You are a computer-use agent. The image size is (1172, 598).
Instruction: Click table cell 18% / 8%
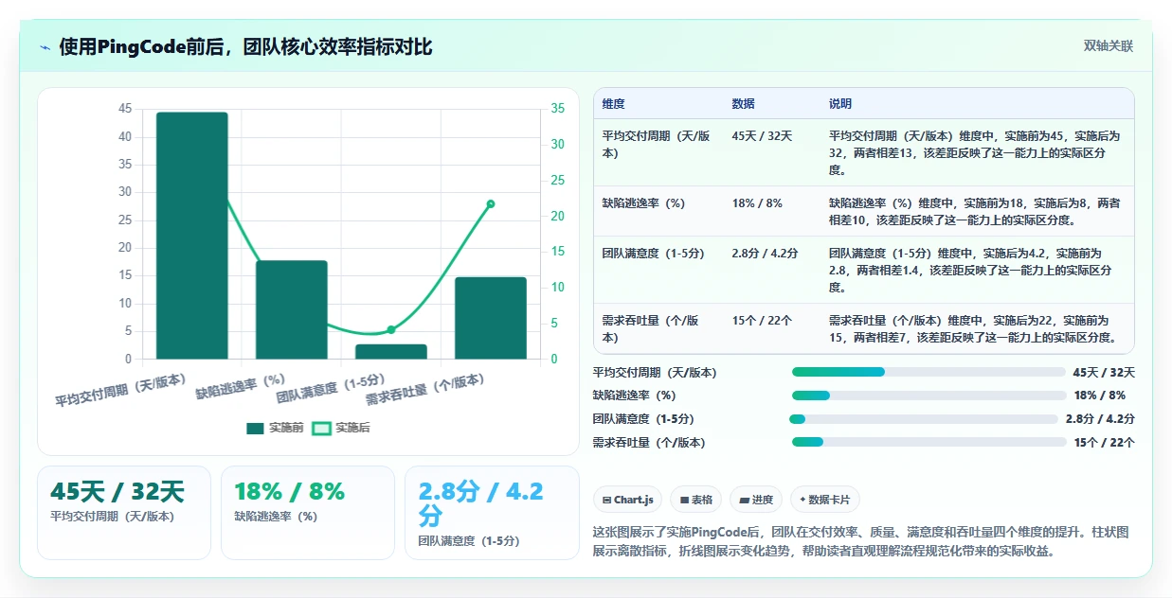757,203
